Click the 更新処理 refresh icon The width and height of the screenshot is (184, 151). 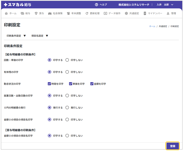point(87,13)
